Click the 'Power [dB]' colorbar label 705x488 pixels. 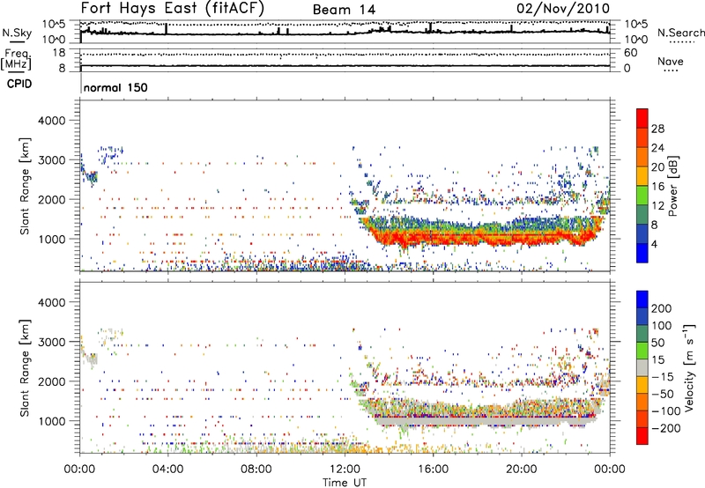tap(672, 186)
